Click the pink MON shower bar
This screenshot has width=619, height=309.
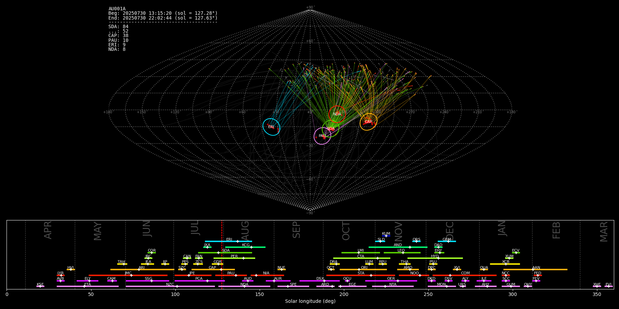[442, 286]
